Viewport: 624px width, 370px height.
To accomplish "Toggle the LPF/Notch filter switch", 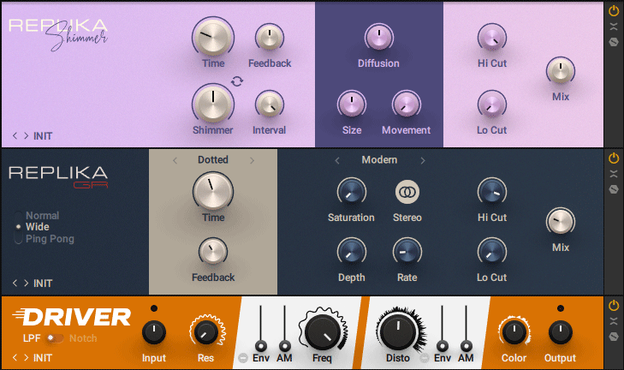I will coord(55,338).
